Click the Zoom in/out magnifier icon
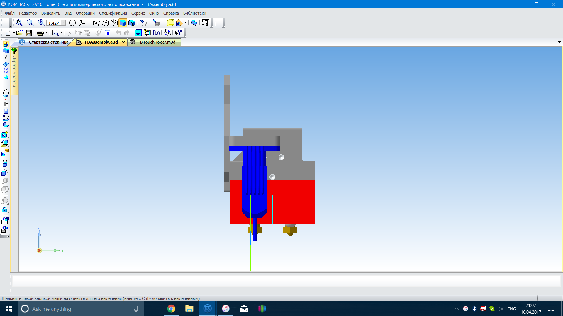 41,23
